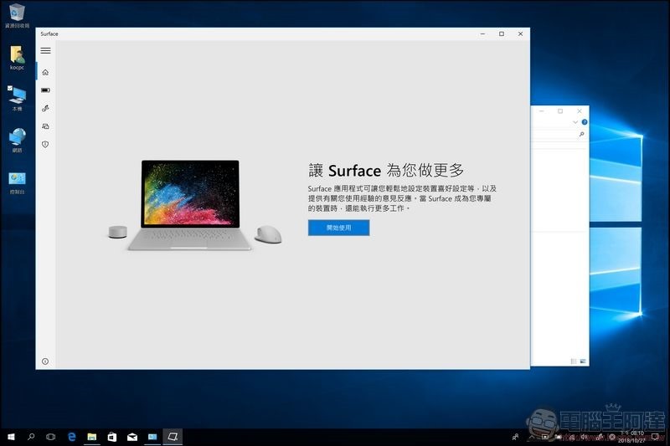Open the Windows Start menu
The width and height of the screenshot is (670, 446).
click(x=11, y=437)
